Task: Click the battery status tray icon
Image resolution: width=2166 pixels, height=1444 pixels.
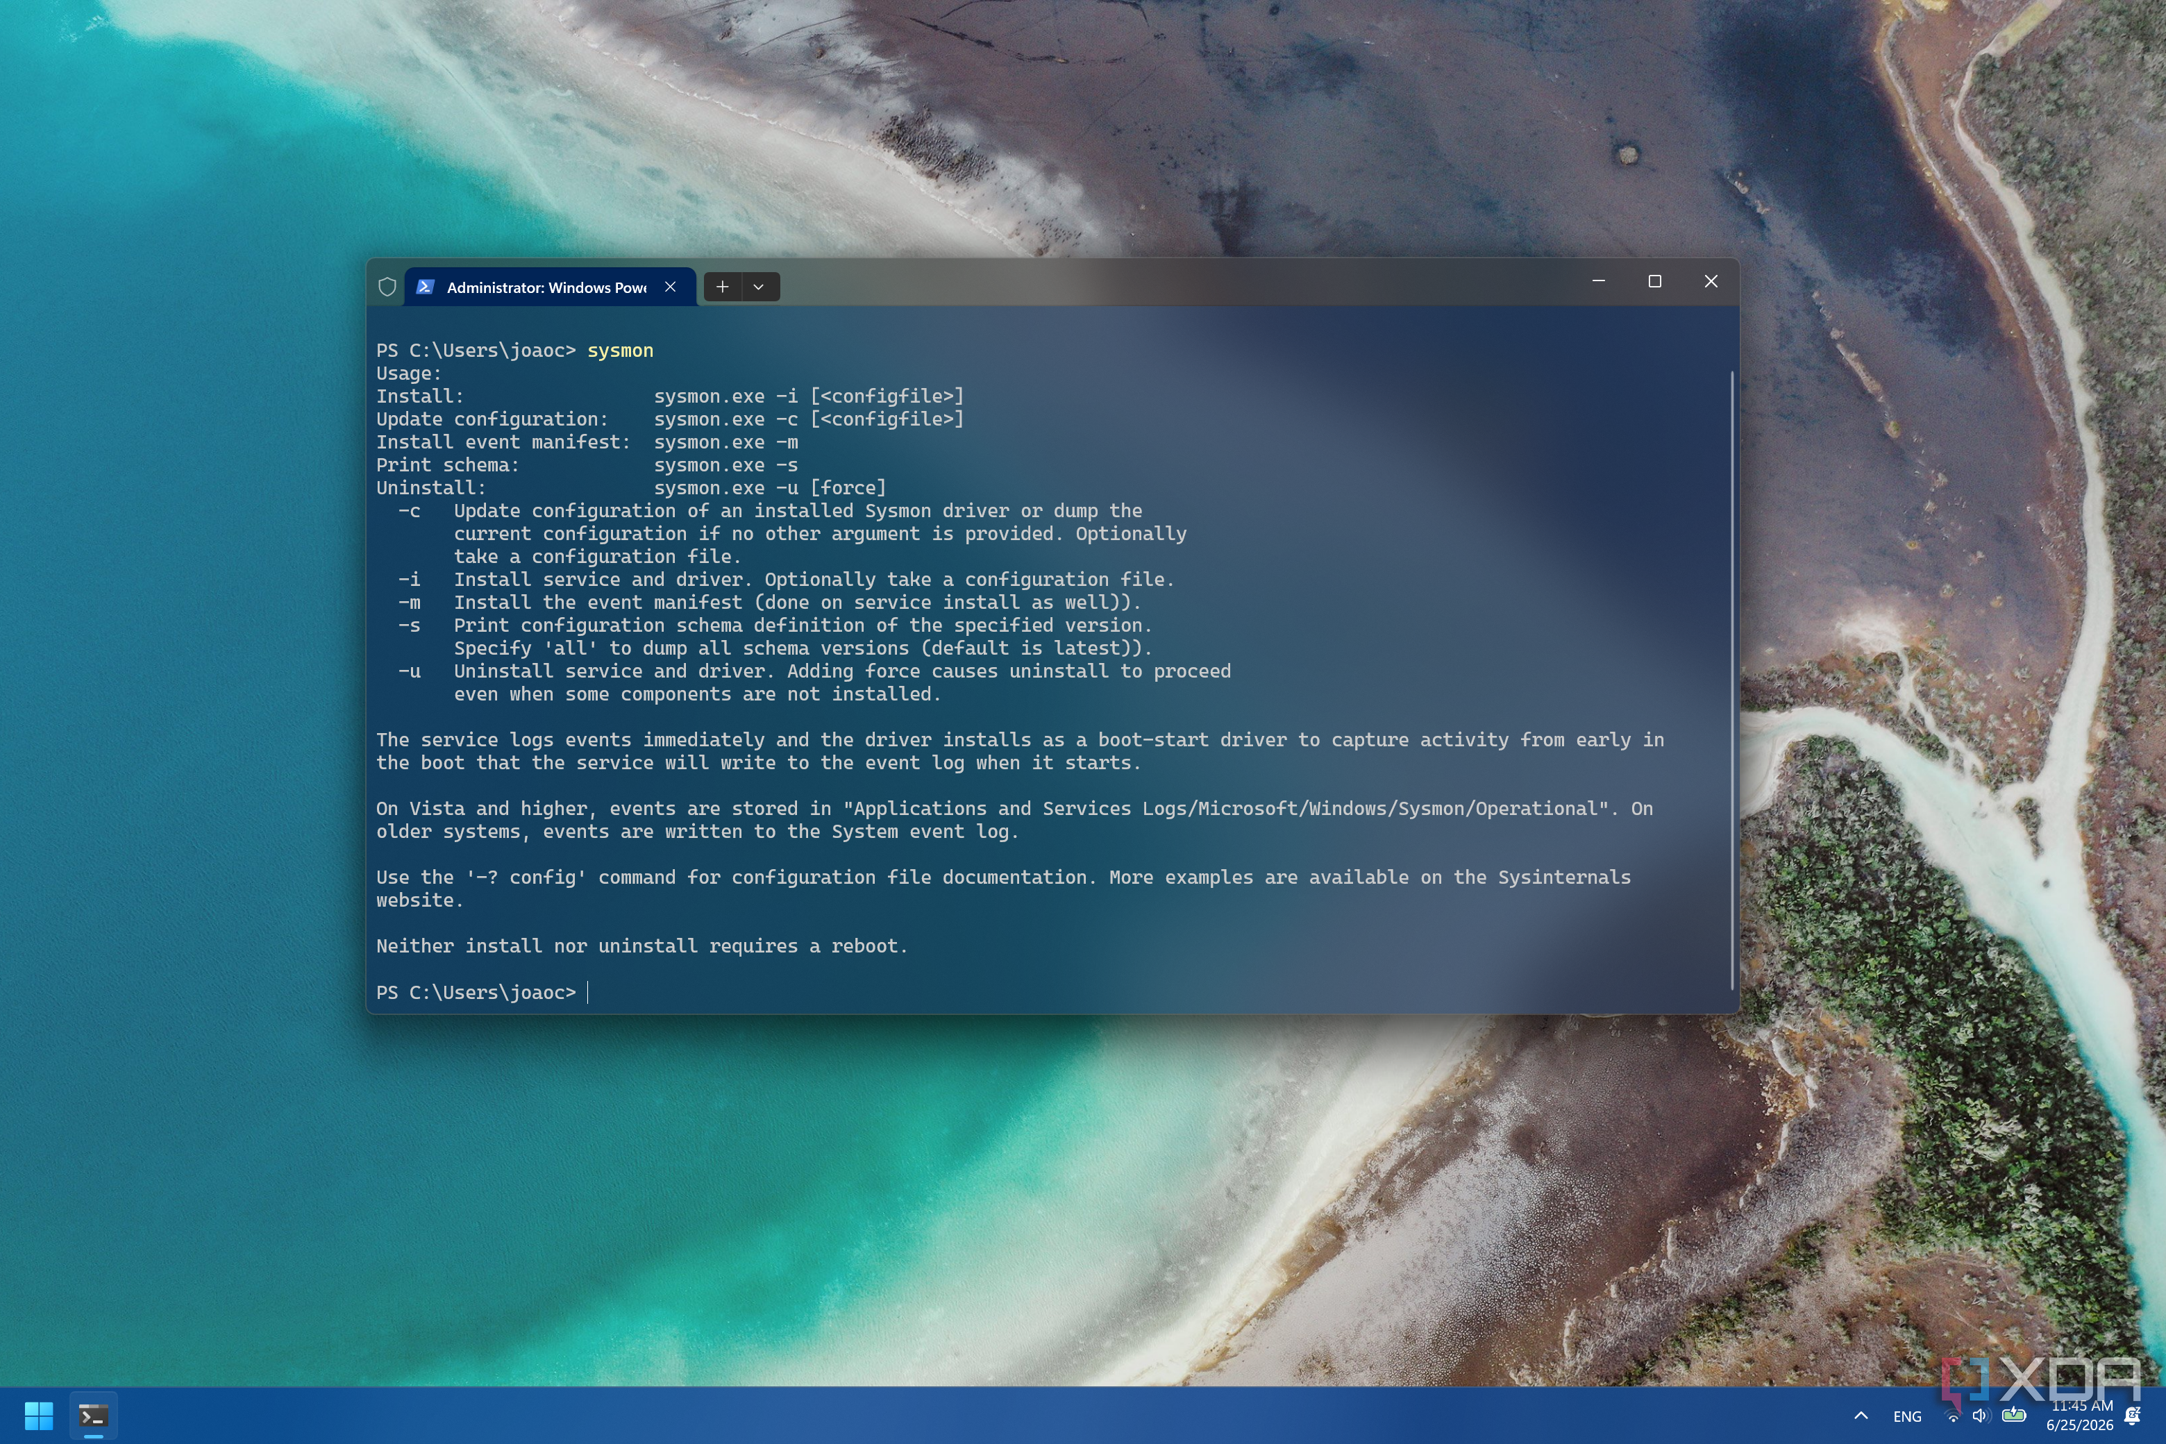Action: pos(2014,1415)
